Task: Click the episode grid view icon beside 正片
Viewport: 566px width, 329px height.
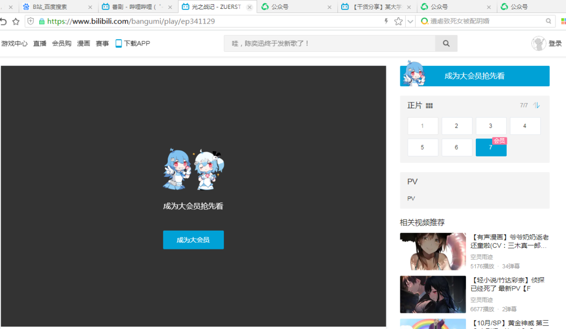Action: [429, 106]
